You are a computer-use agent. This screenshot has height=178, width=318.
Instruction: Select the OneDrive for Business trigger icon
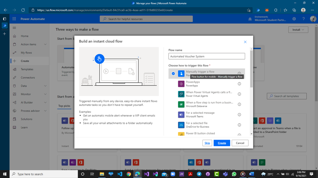[181, 125]
